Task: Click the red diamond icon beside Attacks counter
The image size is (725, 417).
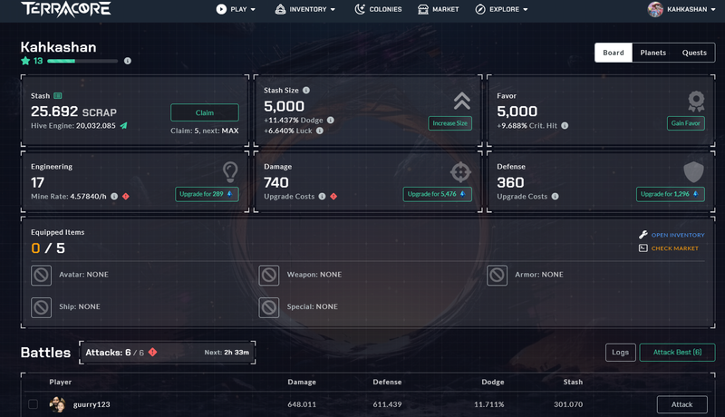Action: pyautogui.click(x=152, y=352)
